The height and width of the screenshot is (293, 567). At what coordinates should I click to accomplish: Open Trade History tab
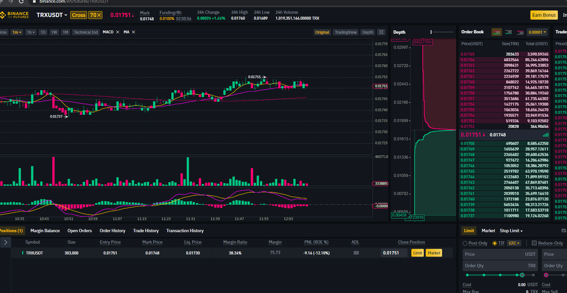(x=146, y=231)
